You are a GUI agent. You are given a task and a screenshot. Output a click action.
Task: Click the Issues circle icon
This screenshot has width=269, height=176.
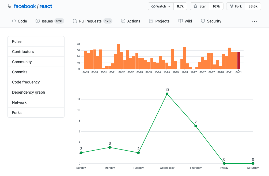(x=37, y=21)
